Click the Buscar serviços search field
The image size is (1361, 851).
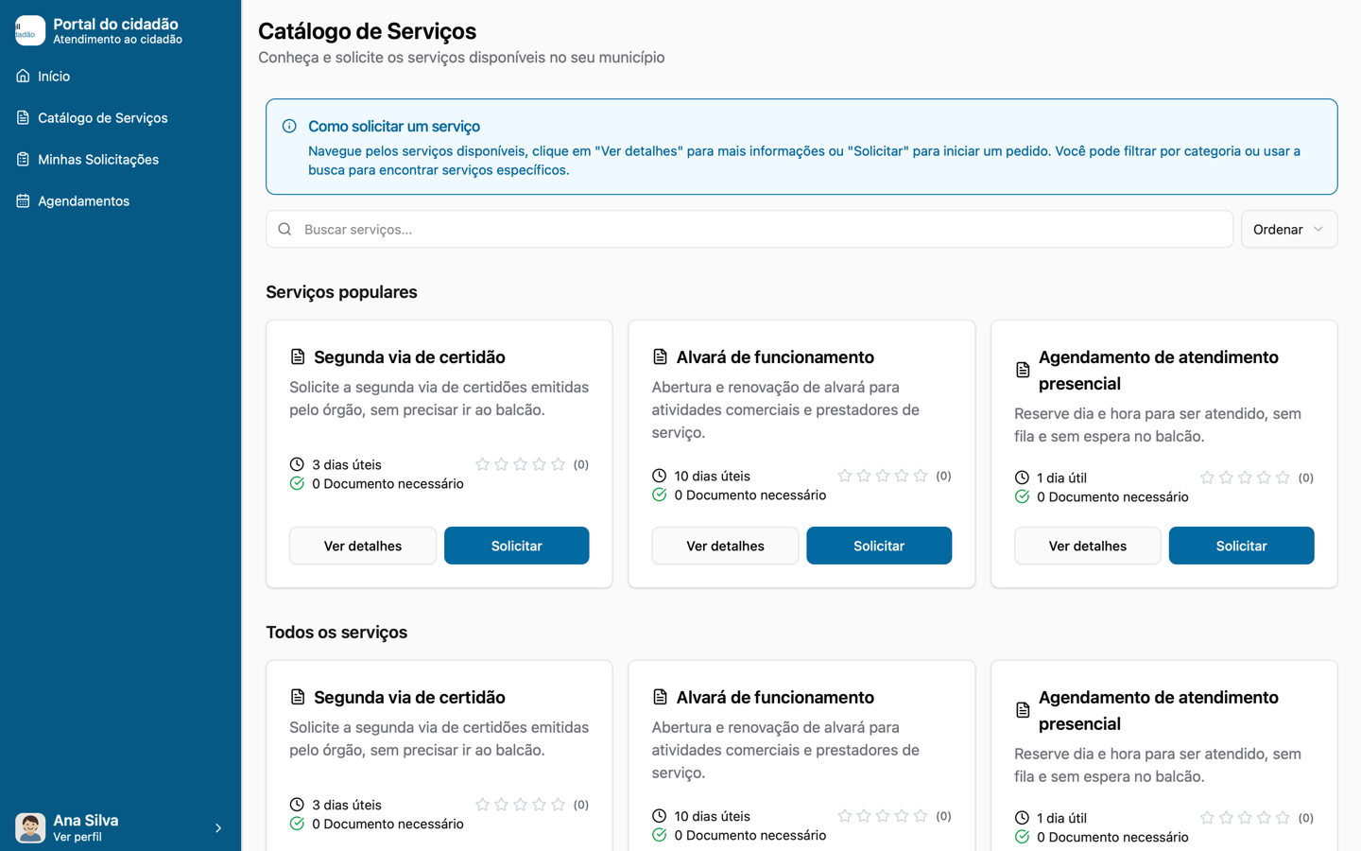(749, 229)
